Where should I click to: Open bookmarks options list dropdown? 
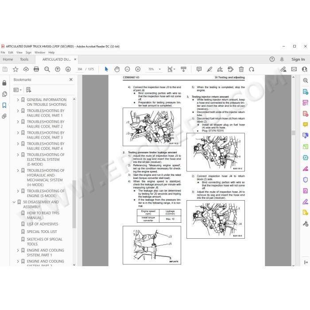[17, 90]
